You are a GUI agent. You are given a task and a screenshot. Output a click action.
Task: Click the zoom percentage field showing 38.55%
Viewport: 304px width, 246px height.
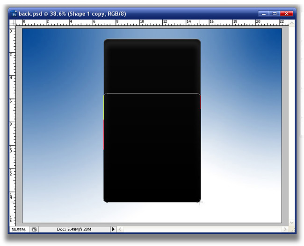tap(19, 230)
